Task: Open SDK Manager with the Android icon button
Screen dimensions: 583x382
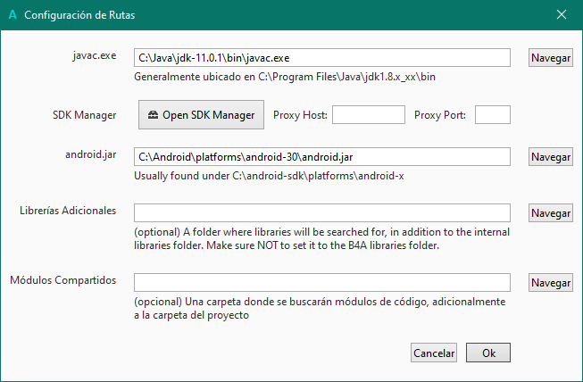Action: click(202, 114)
